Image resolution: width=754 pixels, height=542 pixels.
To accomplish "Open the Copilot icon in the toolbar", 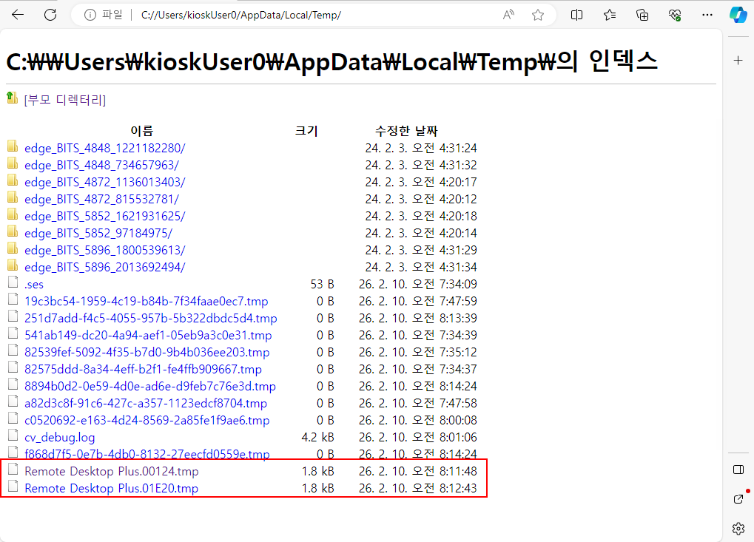I will (737, 15).
